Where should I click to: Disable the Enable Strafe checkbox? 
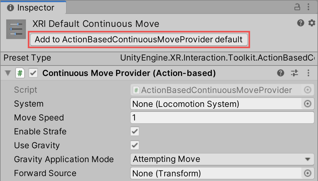coord(134,131)
